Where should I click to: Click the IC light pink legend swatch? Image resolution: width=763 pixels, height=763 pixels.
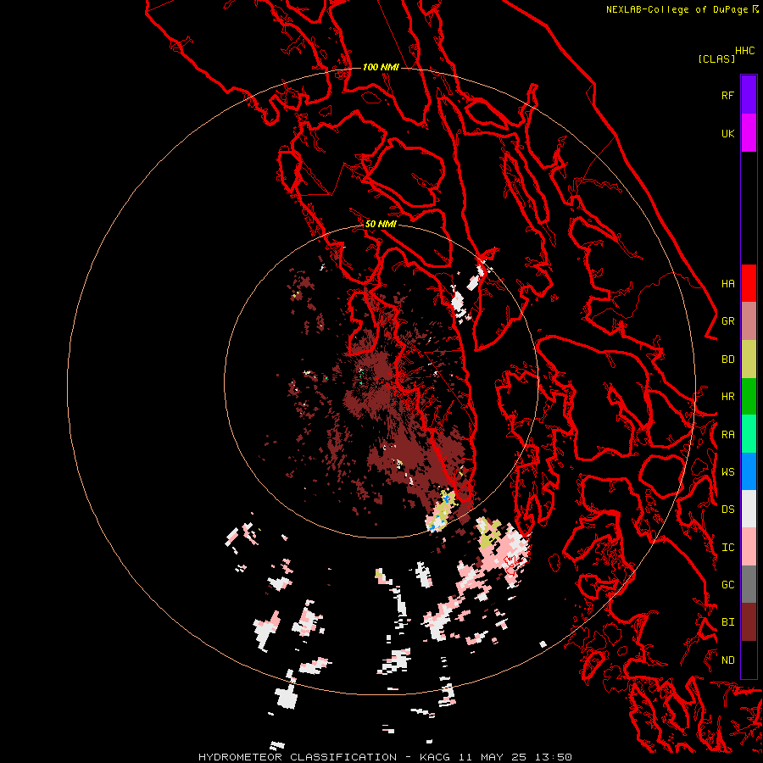tap(749, 547)
